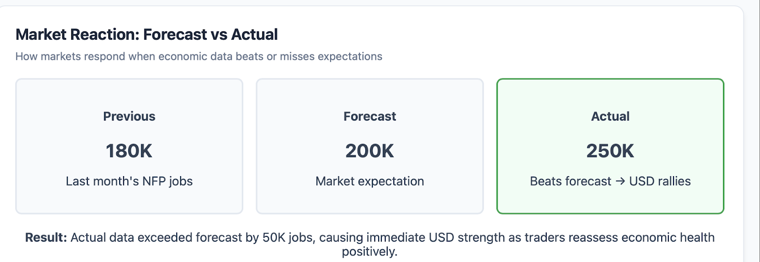Screen dimensions: 760x262
Task: Click the USD rallies text
Action: pos(660,181)
